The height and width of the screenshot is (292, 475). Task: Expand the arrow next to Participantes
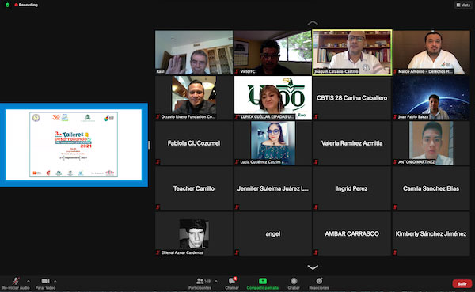[x=215, y=281]
